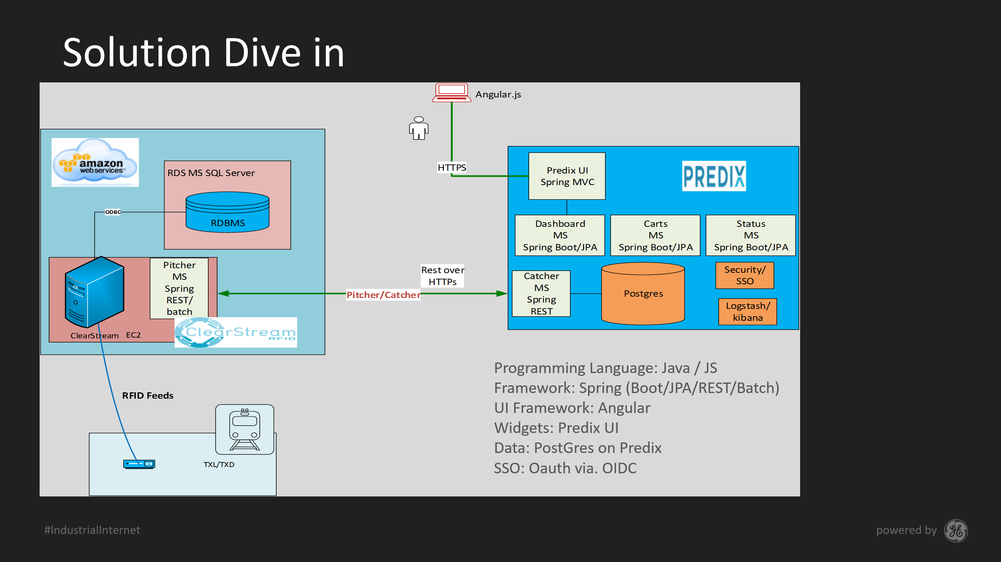The height and width of the screenshot is (562, 1001).
Task: Click the Framework: Spring (Boot/JPA/REST/Batch) line
Action: (636, 388)
